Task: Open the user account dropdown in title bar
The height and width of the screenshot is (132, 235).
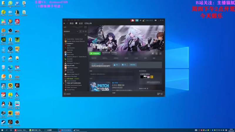Action: coord(148,20)
